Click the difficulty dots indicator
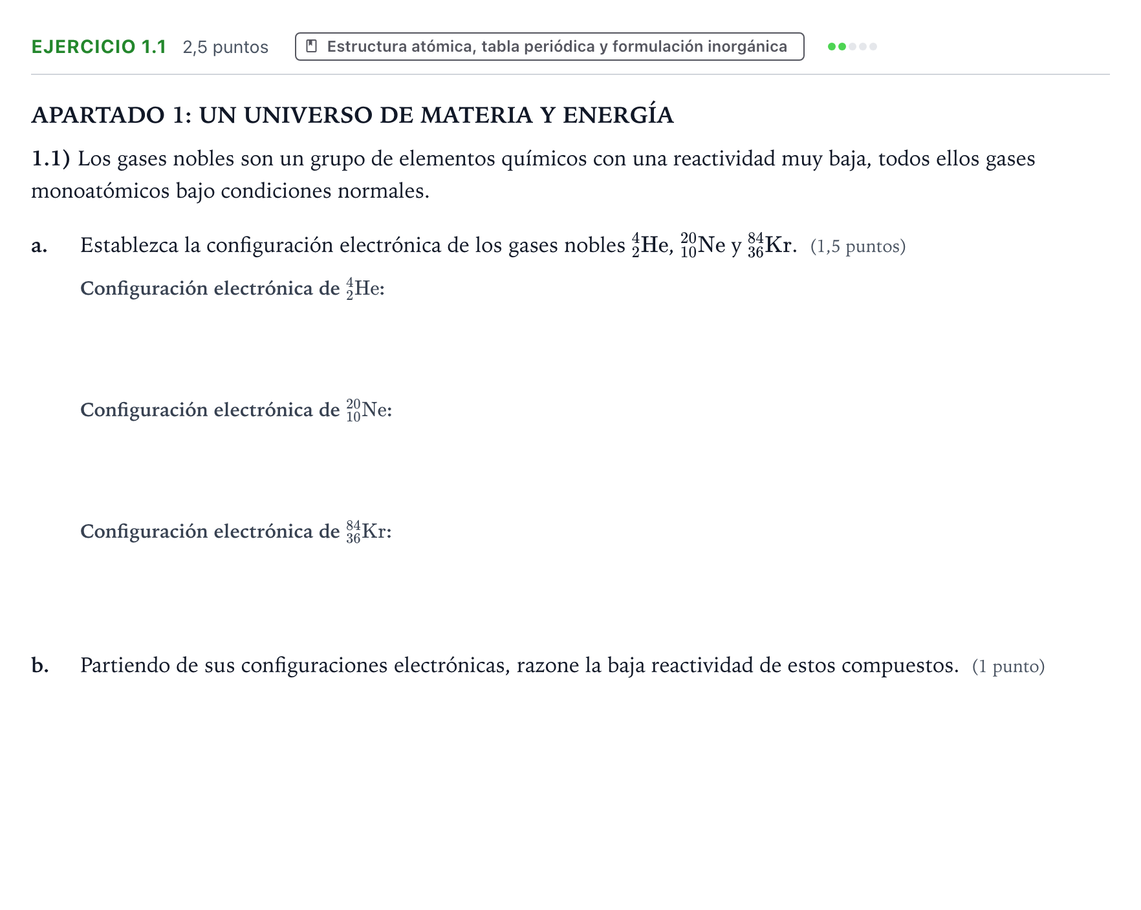The height and width of the screenshot is (910, 1141). tap(852, 47)
